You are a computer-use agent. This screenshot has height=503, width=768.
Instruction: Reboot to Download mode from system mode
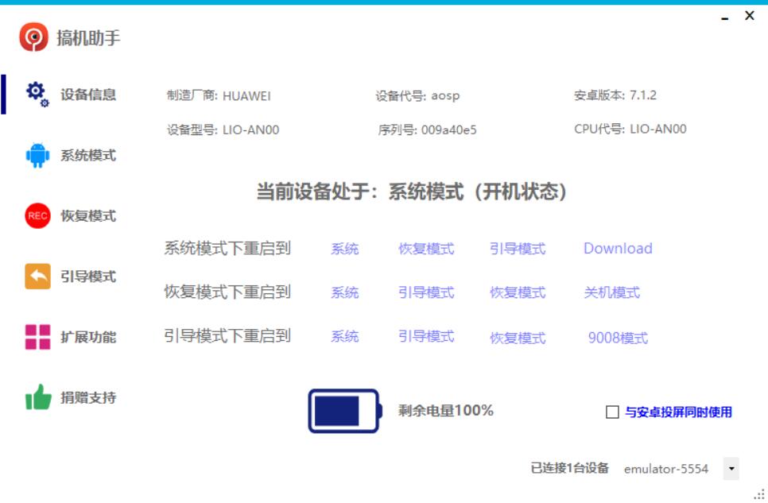[617, 248]
